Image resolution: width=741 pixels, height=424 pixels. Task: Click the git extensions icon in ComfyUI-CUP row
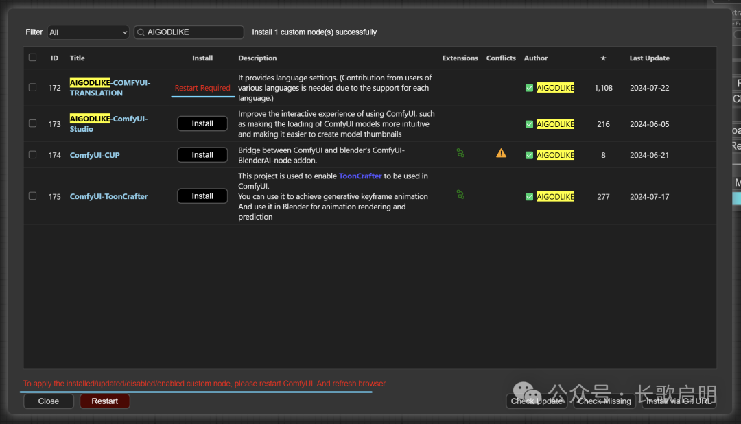click(460, 153)
